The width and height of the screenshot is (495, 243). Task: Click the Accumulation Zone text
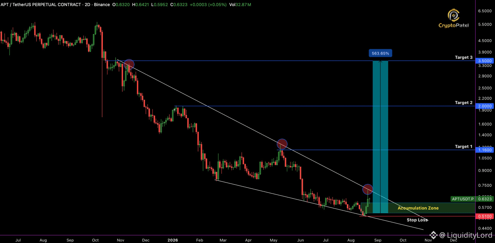pyautogui.click(x=418, y=208)
